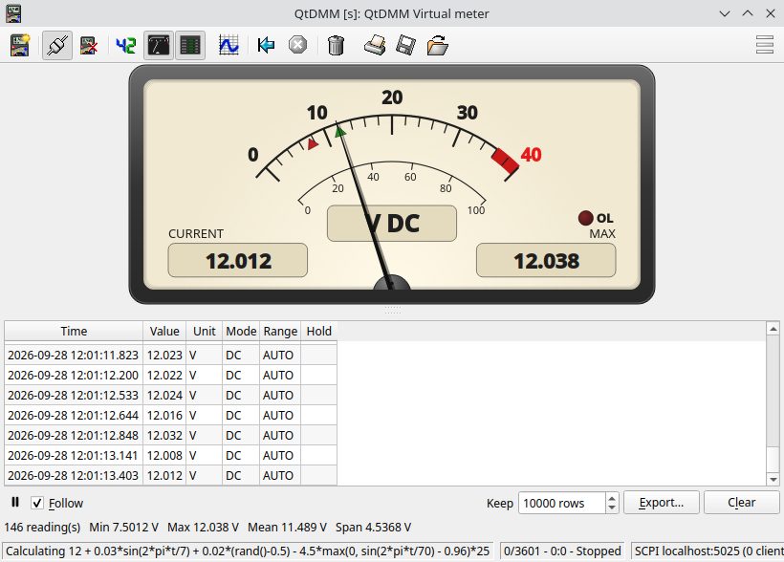The height and width of the screenshot is (562, 784).
Task: Click the '0/3601 - 0:0 - Stopped' status
Action: (562, 551)
